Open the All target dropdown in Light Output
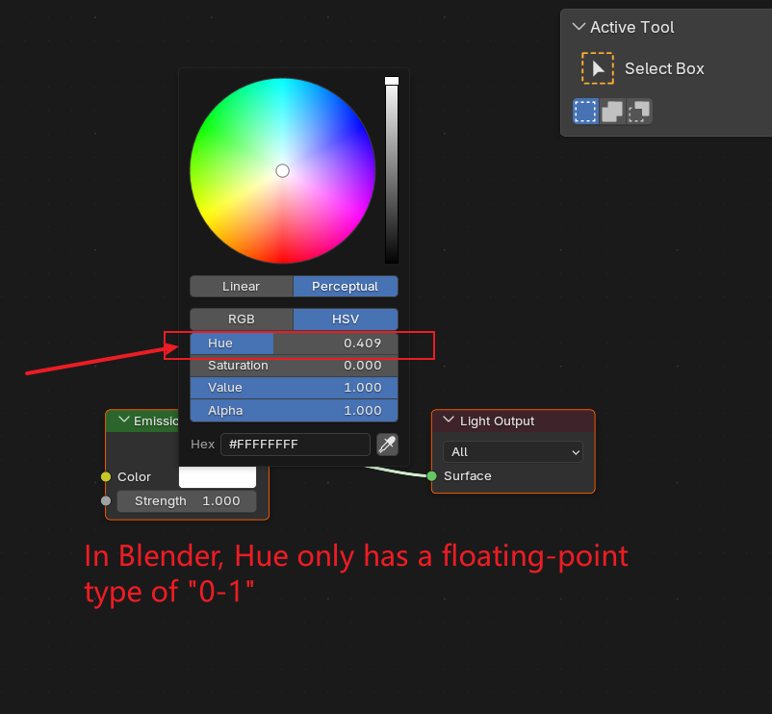Image resolution: width=772 pixels, height=714 pixels. click(x=513, y=451)
